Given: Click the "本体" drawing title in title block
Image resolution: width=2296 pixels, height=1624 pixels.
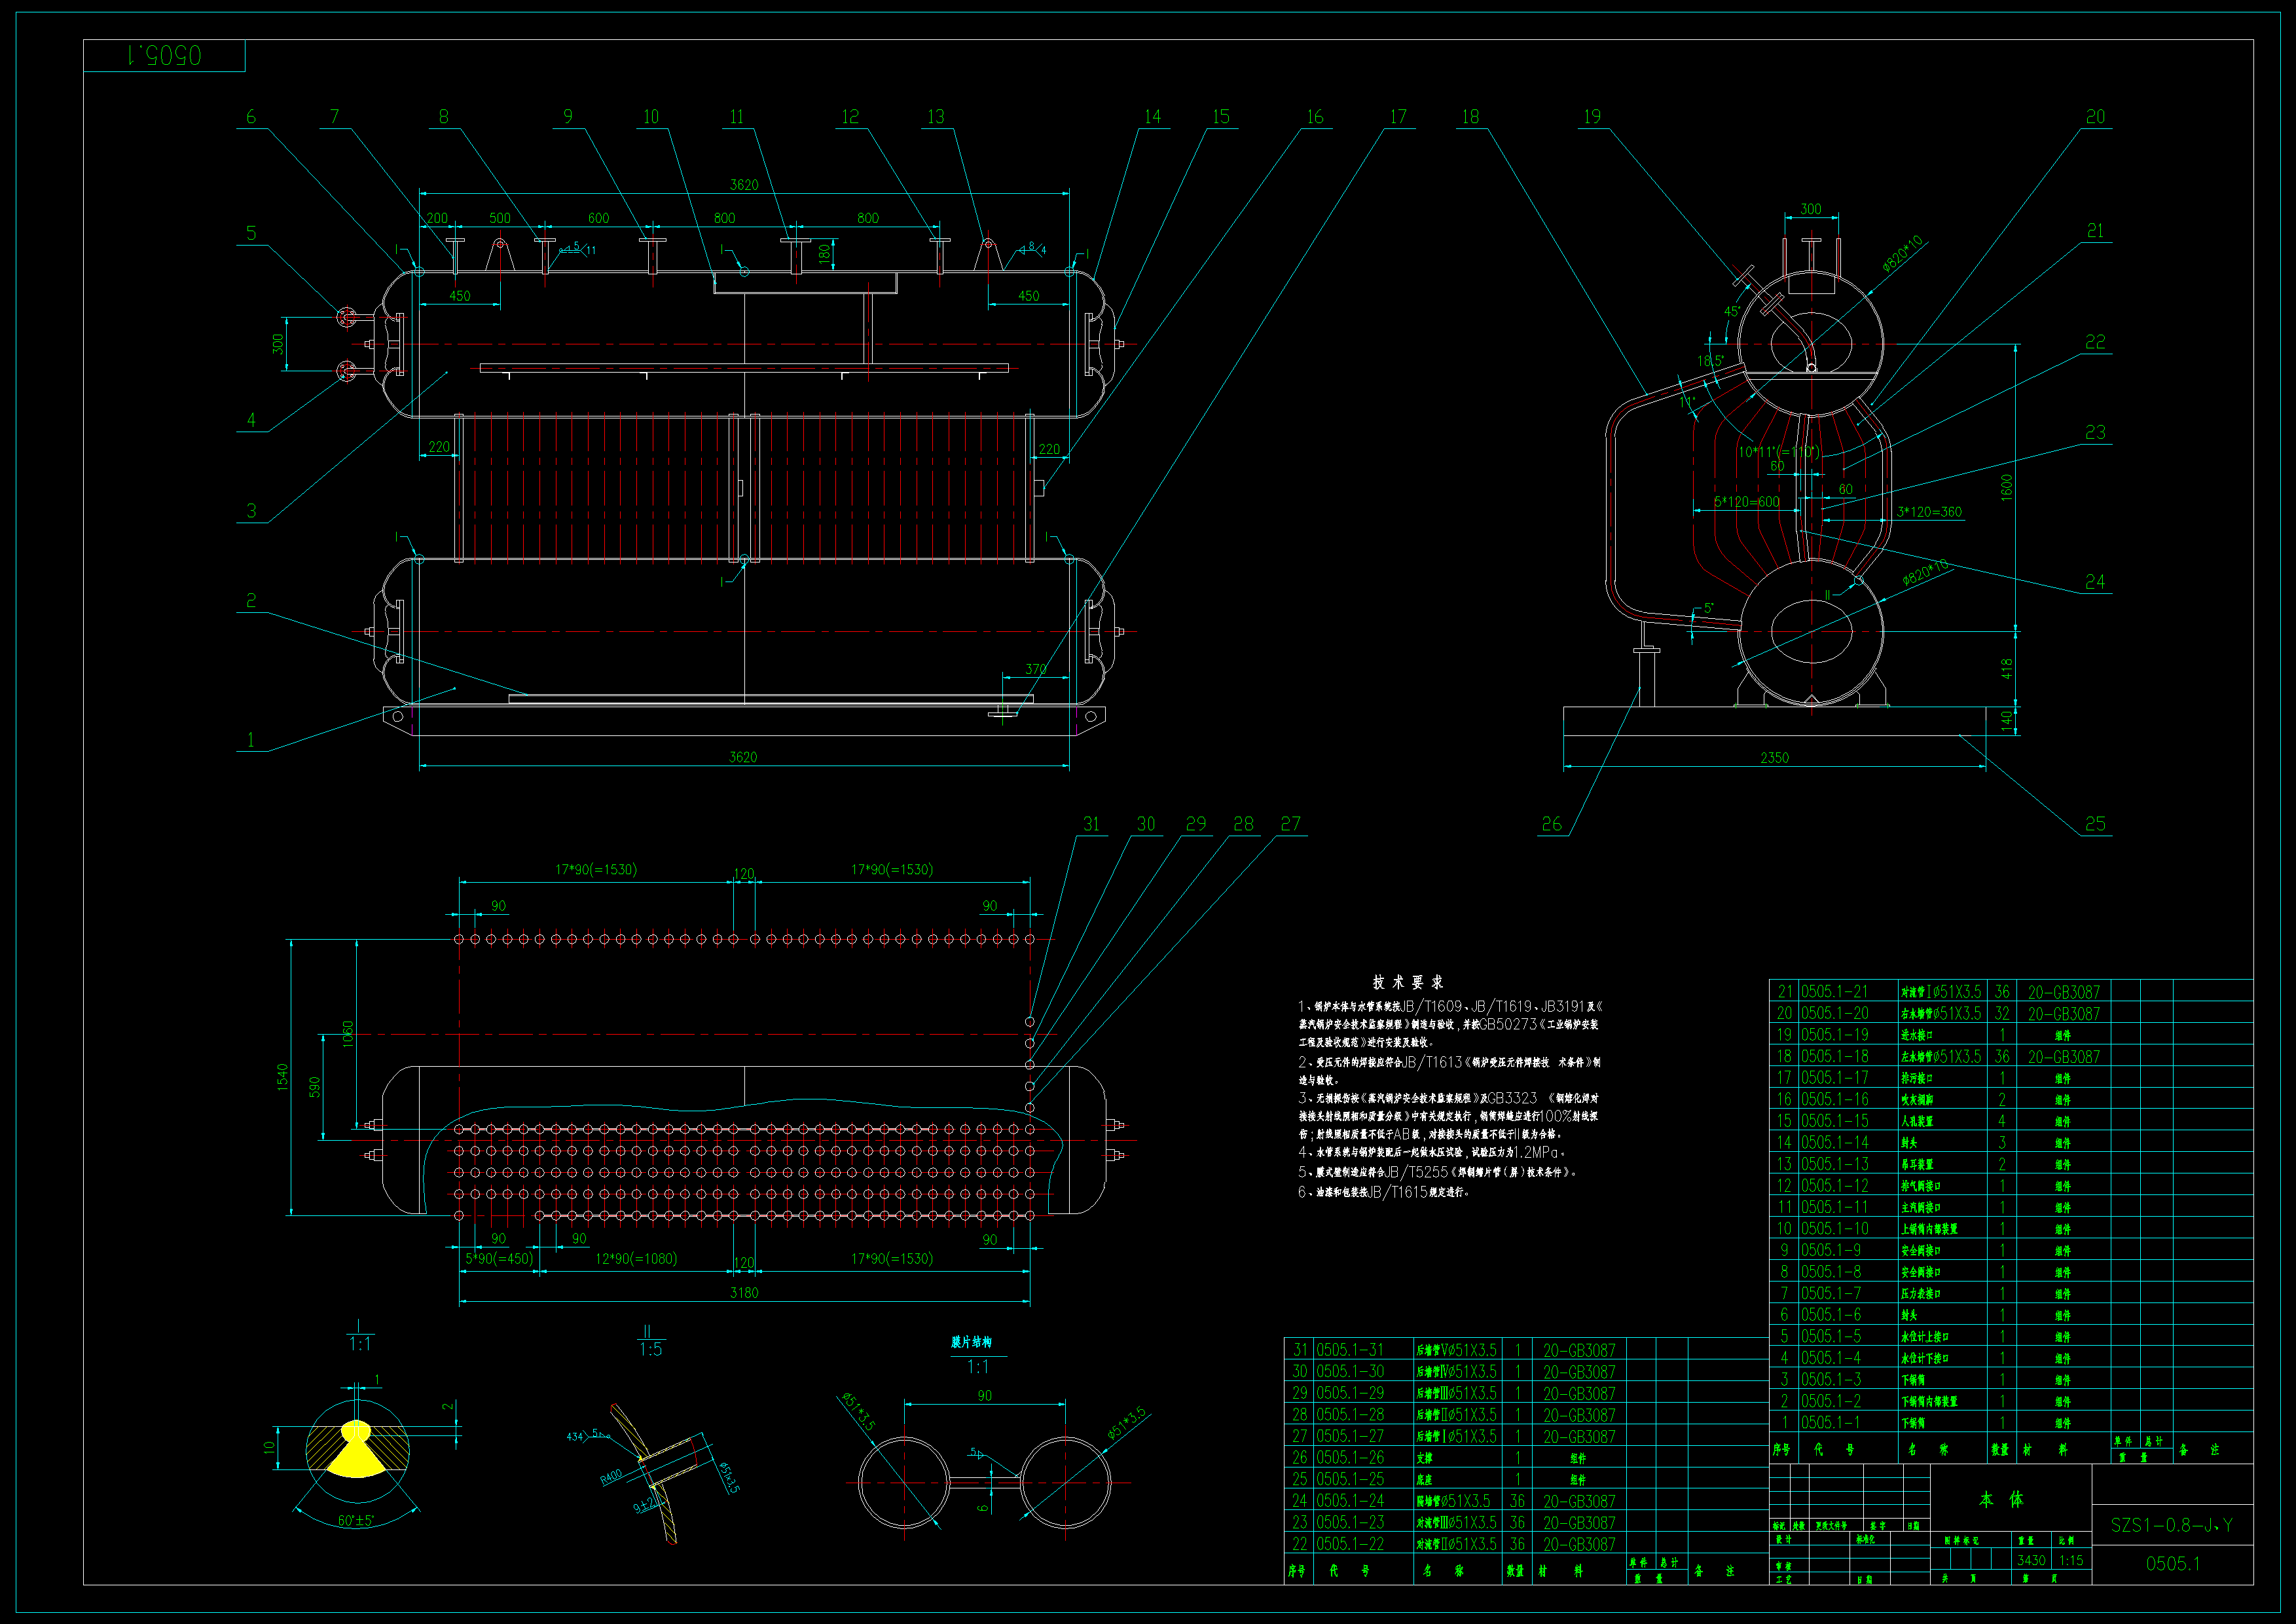Looking at the screenshot, I should (2000, 1499).
